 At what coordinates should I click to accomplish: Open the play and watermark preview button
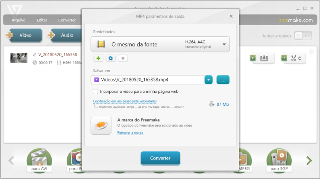pos(262,58)
